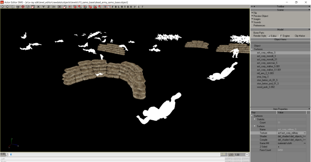Select surface ston_beton_ch_01_S
Screen dimensions: 311x162
pyautogui.click(x=267, y=80)
